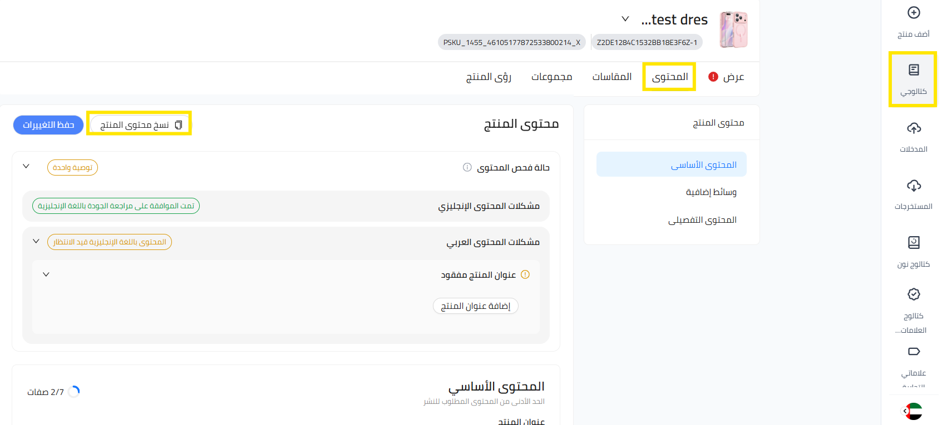Click the PSKU_1455_46105177872533800214_X chip
This screenshot has width=942, height=425.
(x=512, y=42)
